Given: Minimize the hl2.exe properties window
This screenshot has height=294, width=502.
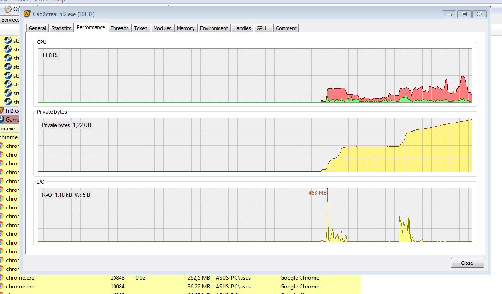Looking at the screenshot, I should 449,14.
